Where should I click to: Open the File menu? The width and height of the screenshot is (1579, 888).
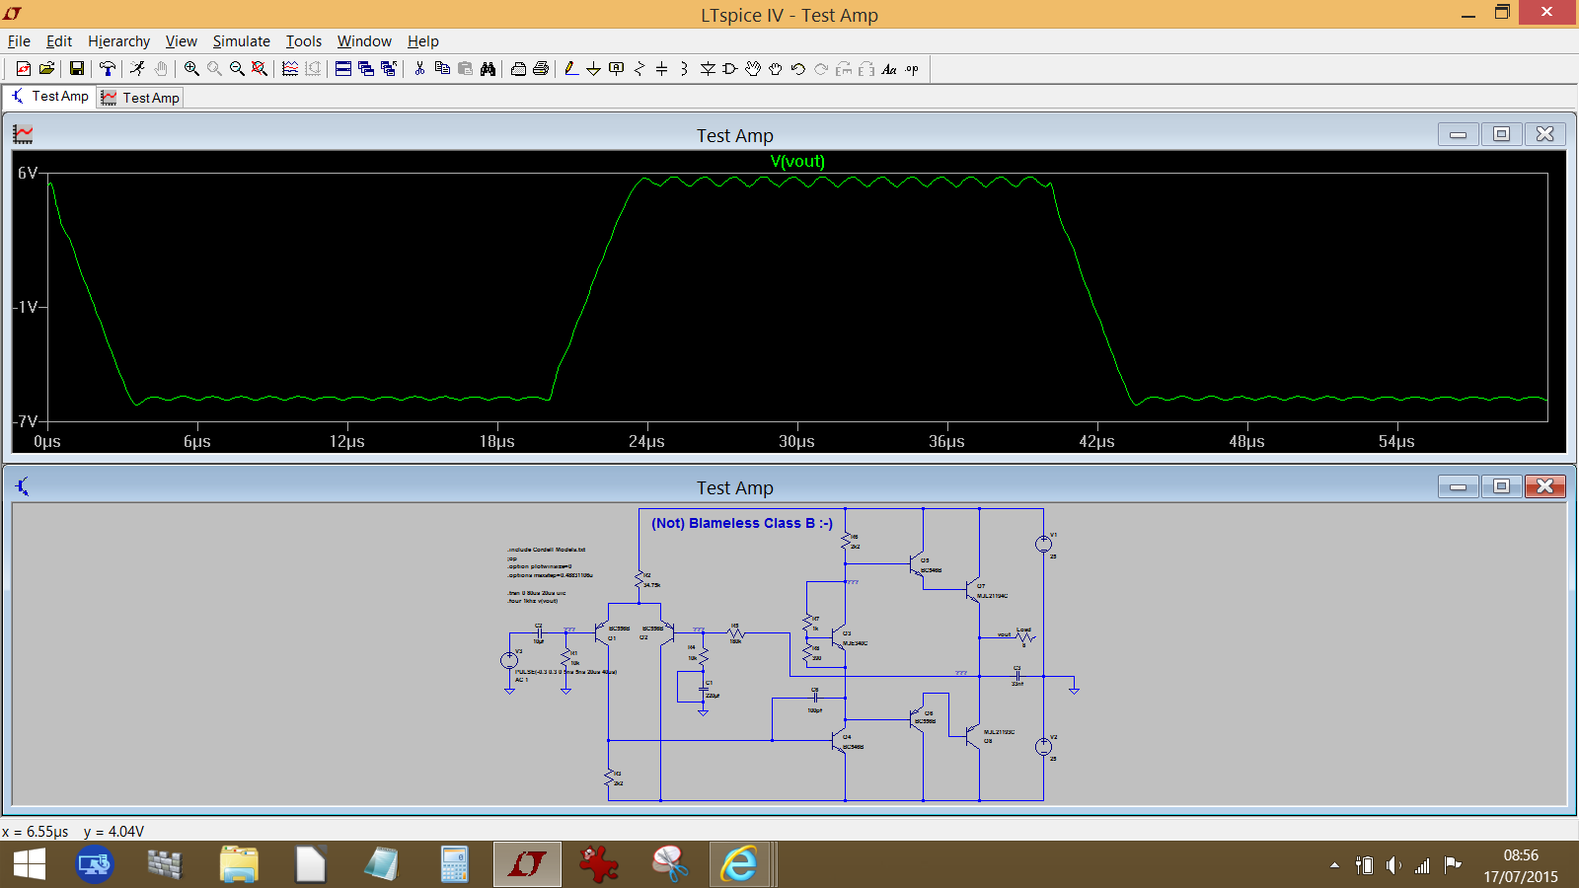(19, 40)
